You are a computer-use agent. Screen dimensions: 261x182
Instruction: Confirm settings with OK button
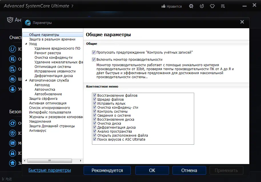click(152, 170)
